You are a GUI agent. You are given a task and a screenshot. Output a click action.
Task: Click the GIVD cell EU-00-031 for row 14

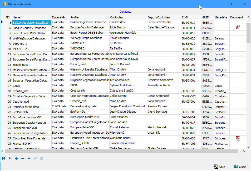188,70
